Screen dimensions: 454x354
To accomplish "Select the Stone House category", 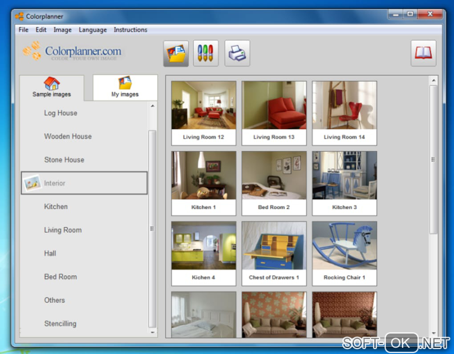I will pyautogui.click(x=84, y=160).
